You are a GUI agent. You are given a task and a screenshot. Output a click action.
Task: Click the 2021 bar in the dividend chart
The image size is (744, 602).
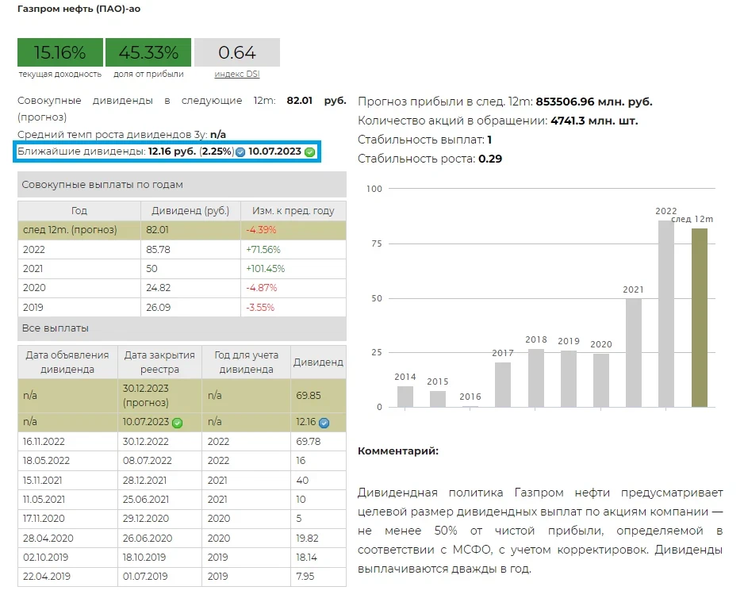click(633, 352)
